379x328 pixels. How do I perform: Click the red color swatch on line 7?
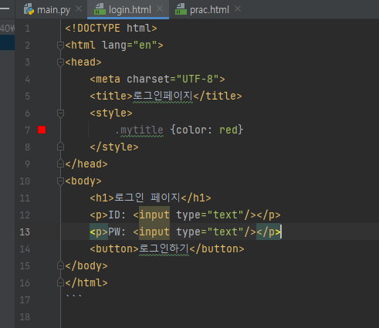coord(42,130)
